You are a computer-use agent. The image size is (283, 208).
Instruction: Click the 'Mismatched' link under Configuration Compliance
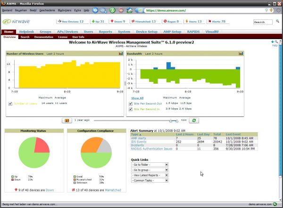point(113,190)
